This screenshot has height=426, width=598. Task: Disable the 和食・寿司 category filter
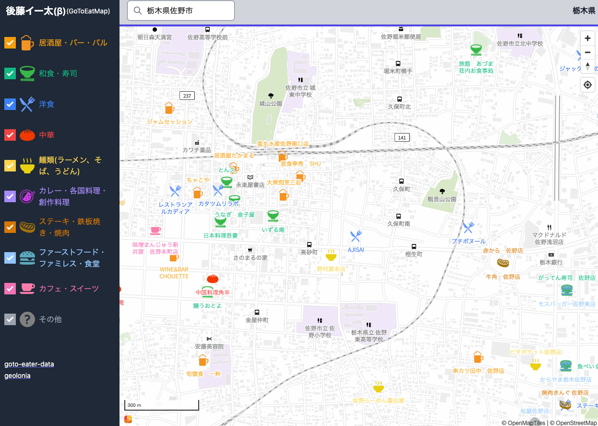pos(10,73)
